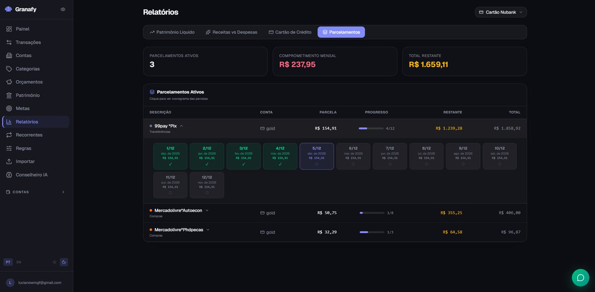Screen dimensions: 595x292
Task: Open Painel from sidebar
Action: pyautogui.click(x=36, y=29)
